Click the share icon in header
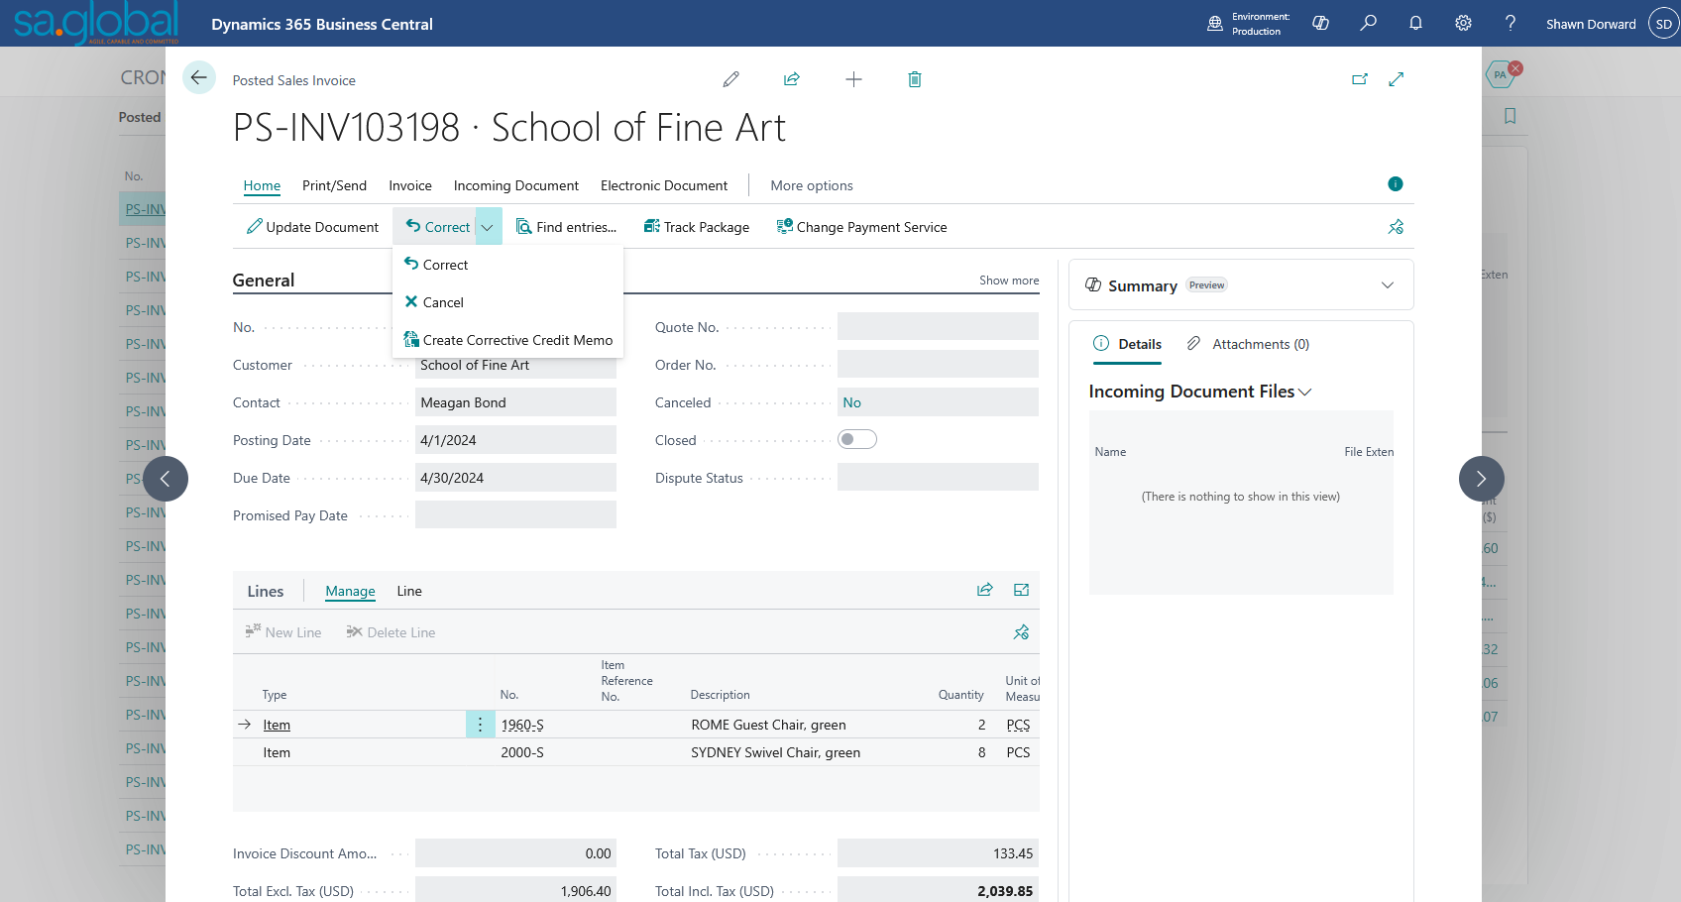The width and height of the screenshot is (1681, 902). [791, 79]
